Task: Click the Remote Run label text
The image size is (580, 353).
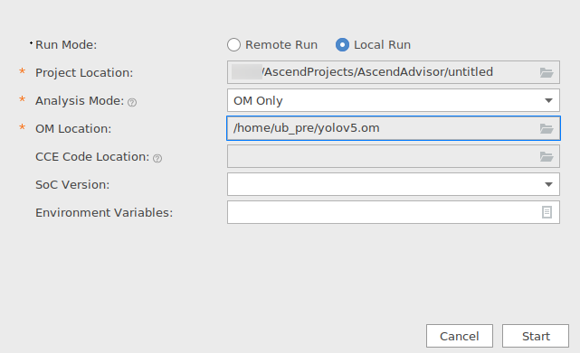Action: pyautogui.click(x=281, y=44)
